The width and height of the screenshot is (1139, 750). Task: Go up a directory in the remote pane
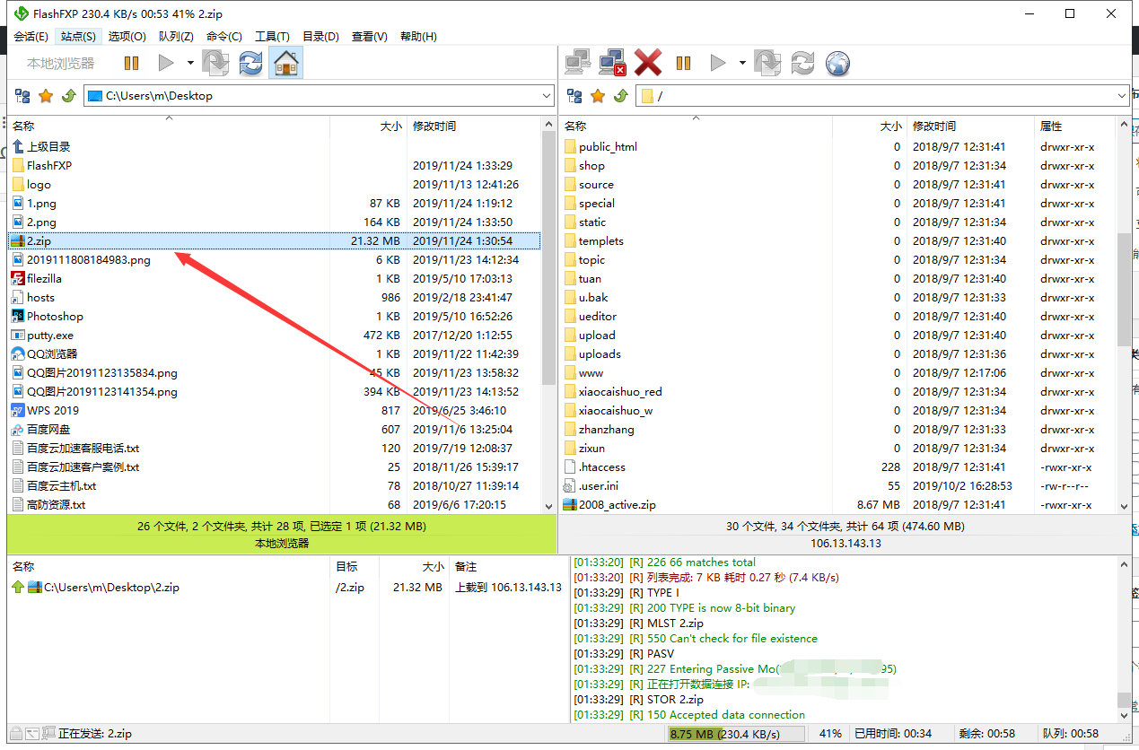(620, 96)
